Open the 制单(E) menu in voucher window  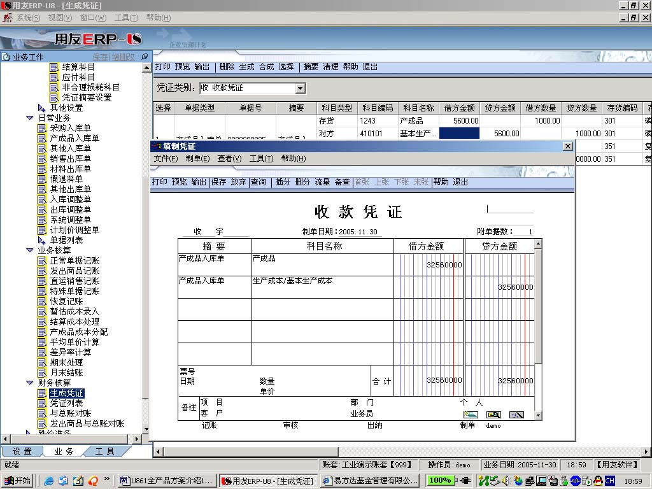197,159
